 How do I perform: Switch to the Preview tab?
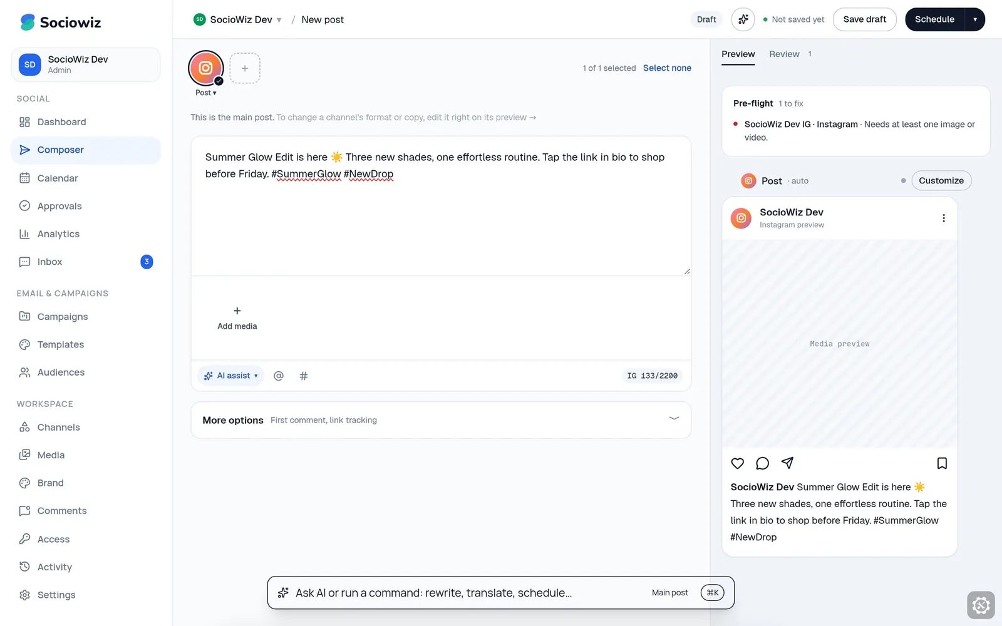[x=738, y=54]
